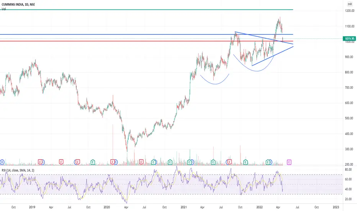Click the 2019 label on the time axis
Viewport: 357px width, 211px height.
pos(32,207)
